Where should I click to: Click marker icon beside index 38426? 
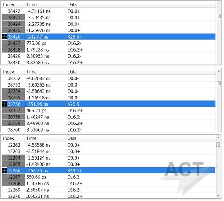(5, 37)
